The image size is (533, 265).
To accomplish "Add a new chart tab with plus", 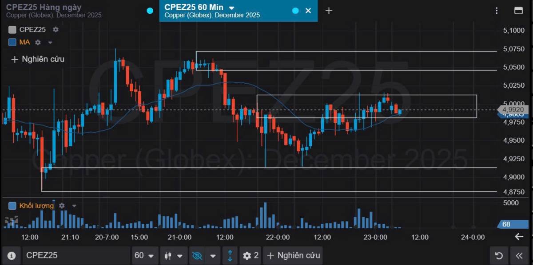I will pos(329,11).
